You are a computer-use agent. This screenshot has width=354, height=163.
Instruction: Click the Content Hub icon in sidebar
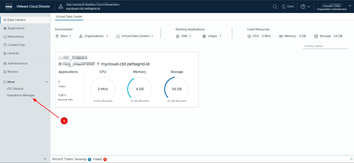[x=5, y=45]
